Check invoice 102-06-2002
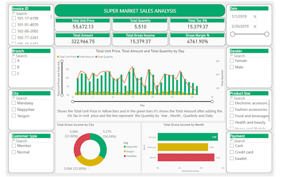 tap(14, 31)
